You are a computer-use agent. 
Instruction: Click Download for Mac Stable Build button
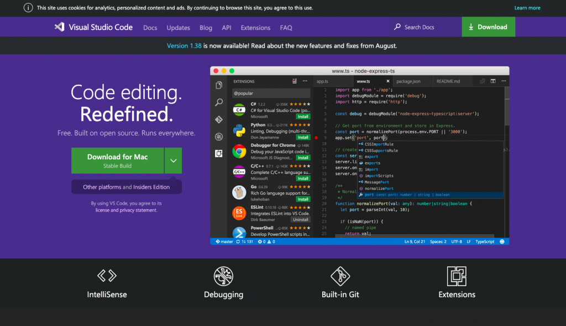[x=117, y=161]
